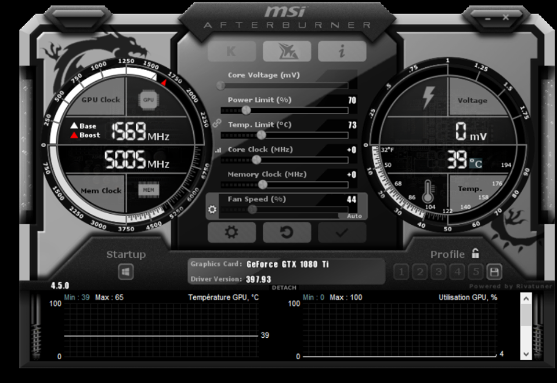Reset settings with the circular arrow button
Viewport: 557px width, 383px height.
coord(287,232)
